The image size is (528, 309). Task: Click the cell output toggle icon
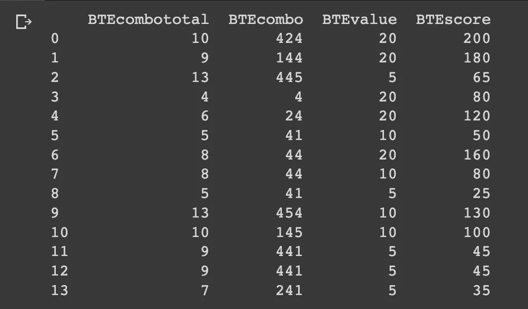[x=23, y=22]
